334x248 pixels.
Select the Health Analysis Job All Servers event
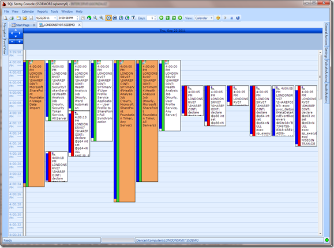click(x=147, y=121)
